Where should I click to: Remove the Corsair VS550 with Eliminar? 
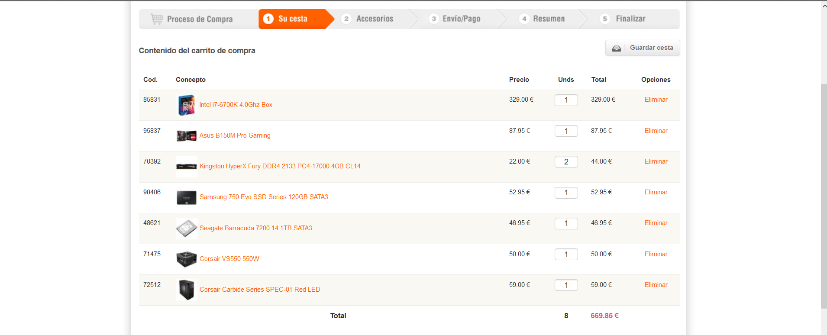pos(656,254)
